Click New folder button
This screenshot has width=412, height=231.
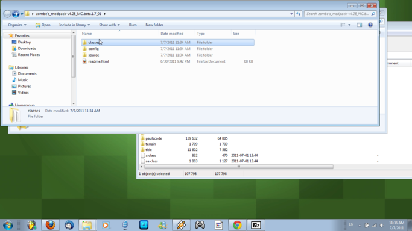point(154,25)
